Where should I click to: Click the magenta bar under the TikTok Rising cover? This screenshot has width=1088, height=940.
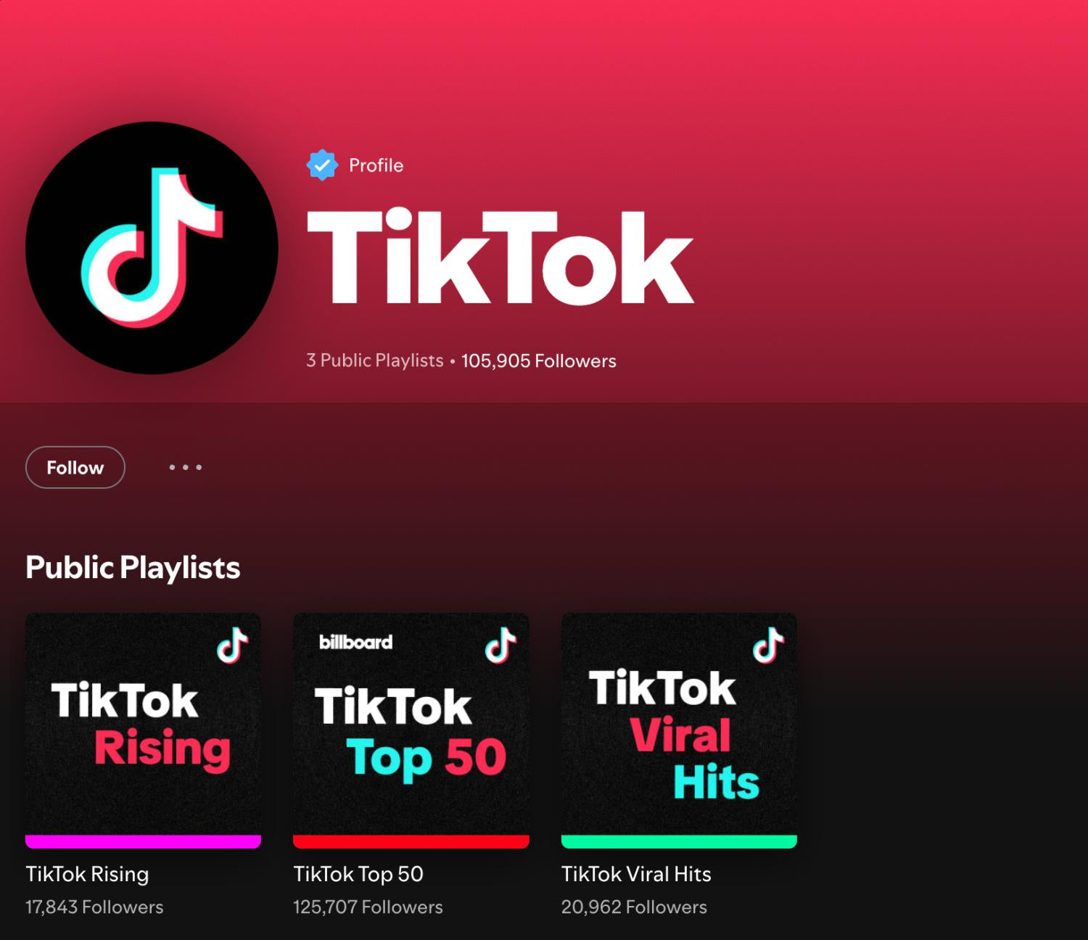pyautogui.click(x=143, y=841)
